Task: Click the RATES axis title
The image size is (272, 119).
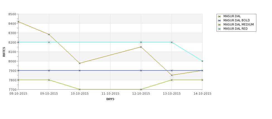Action: click(4, 52)
